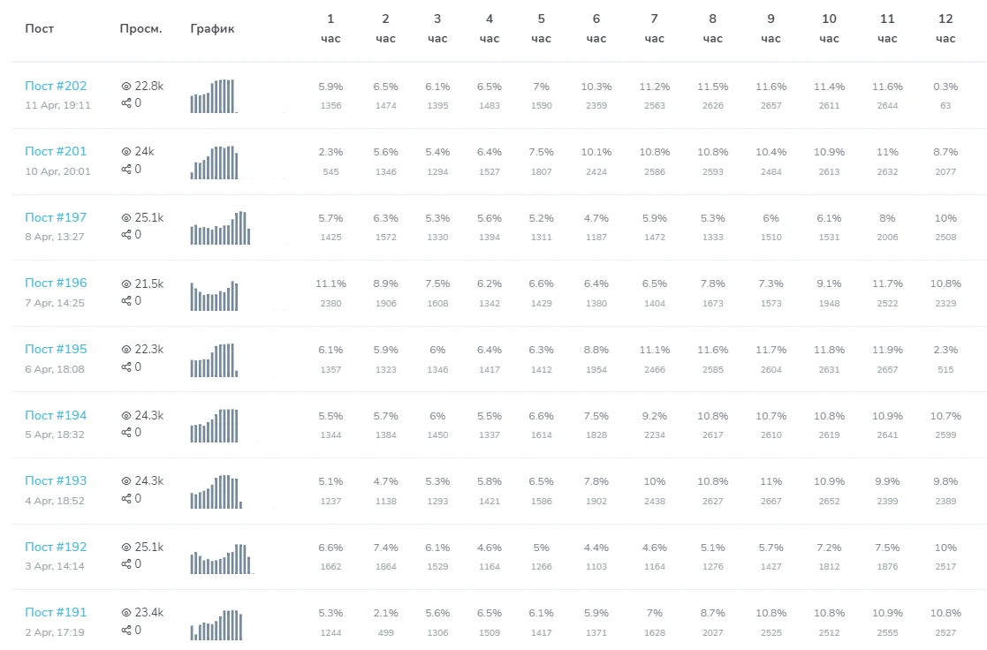Open the Пост #196 link
This screenshot has width=987, height=650.
point(56,283)
